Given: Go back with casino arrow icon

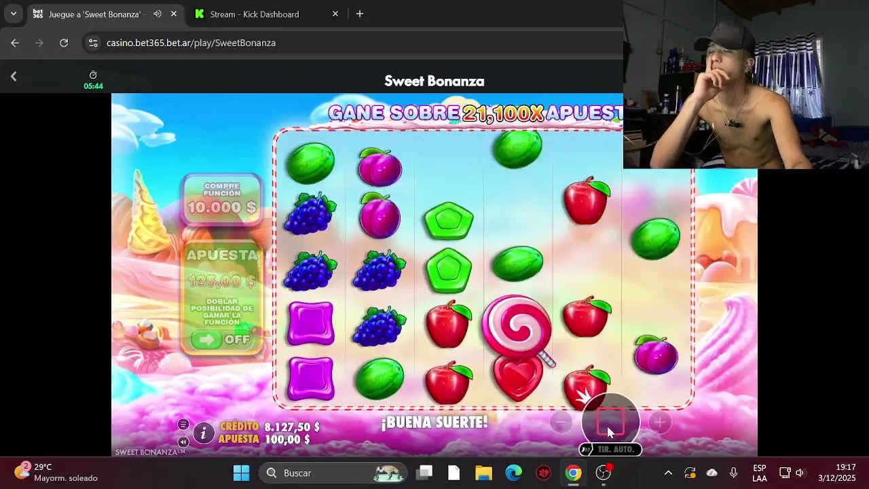Looking at the screenshot, I should [x=14, y=77].
